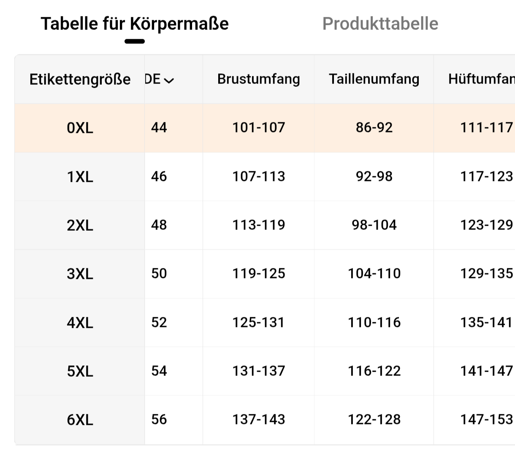Select the 6XL size row label

[x=80, y=420]
